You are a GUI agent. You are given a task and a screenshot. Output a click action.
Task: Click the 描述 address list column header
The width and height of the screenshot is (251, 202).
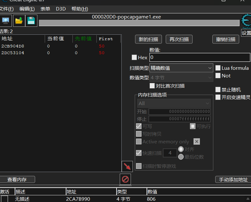click(41, 191)
